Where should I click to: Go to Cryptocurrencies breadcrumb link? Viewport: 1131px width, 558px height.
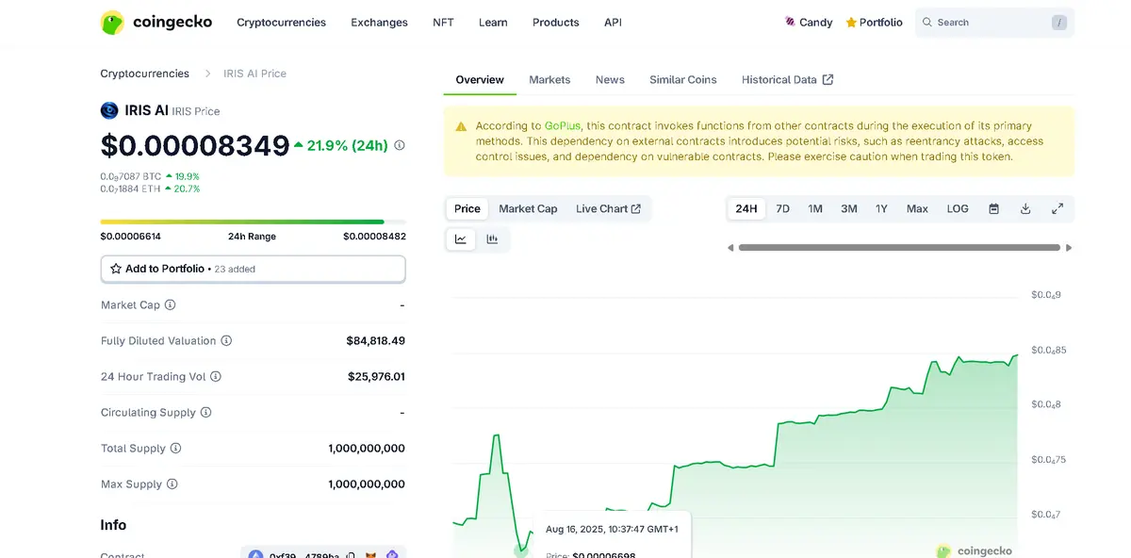click(x=145, y=74)
